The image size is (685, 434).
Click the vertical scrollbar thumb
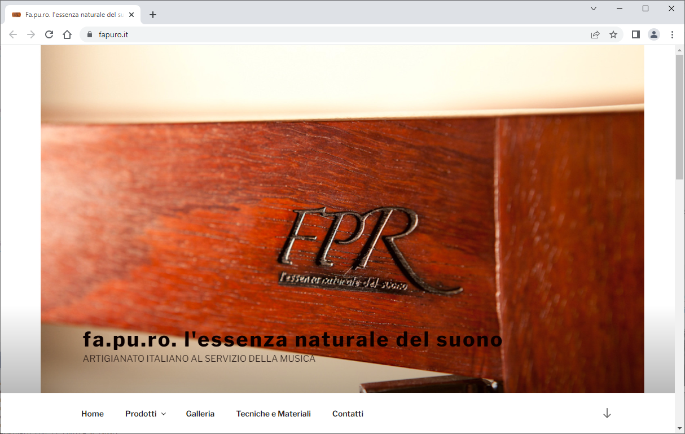point(679,117)
